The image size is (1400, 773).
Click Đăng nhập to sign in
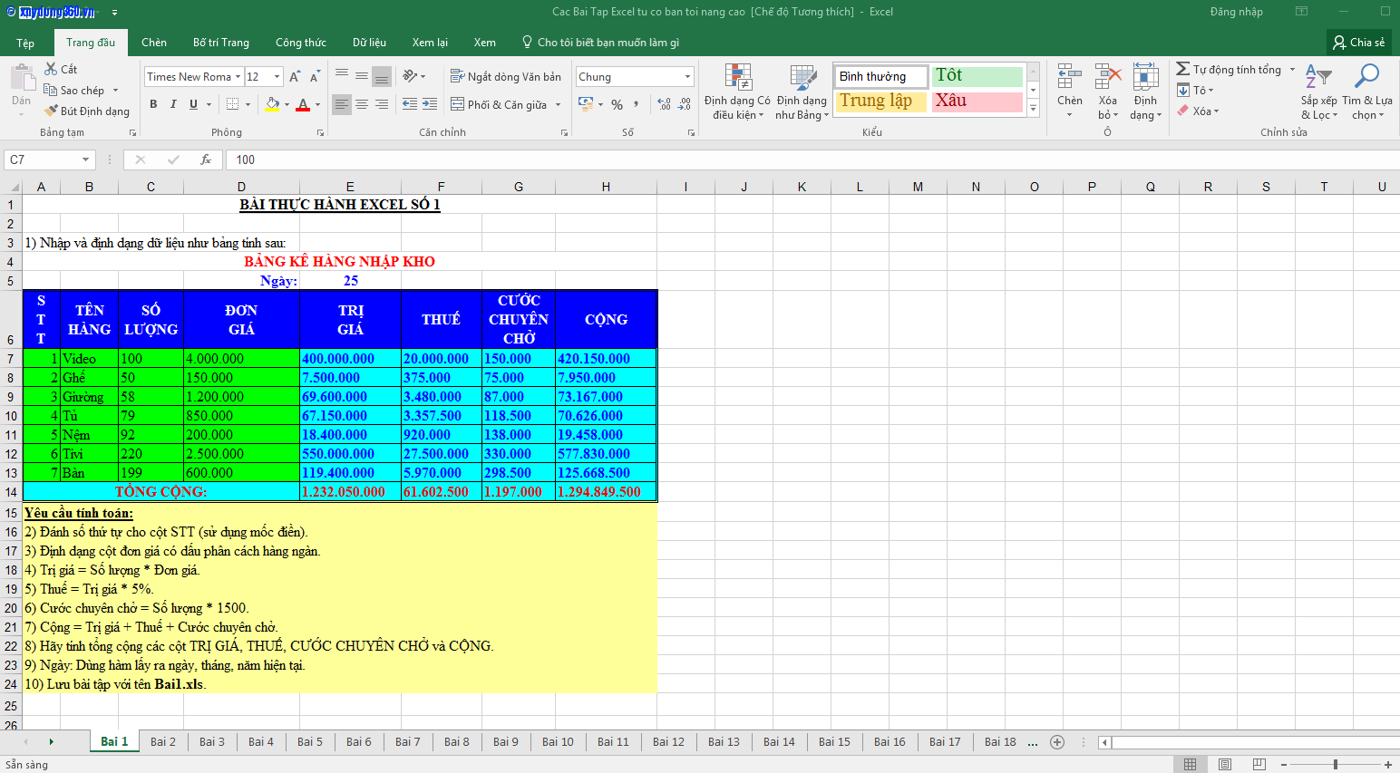[x=1236, y=12]
